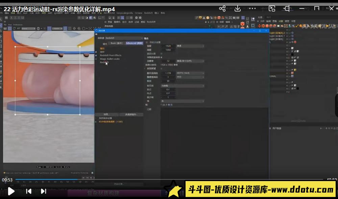The image size is (338, 199).
Task: Toggle Magic Bullet Looks checkbox
Action: (96, 59)
